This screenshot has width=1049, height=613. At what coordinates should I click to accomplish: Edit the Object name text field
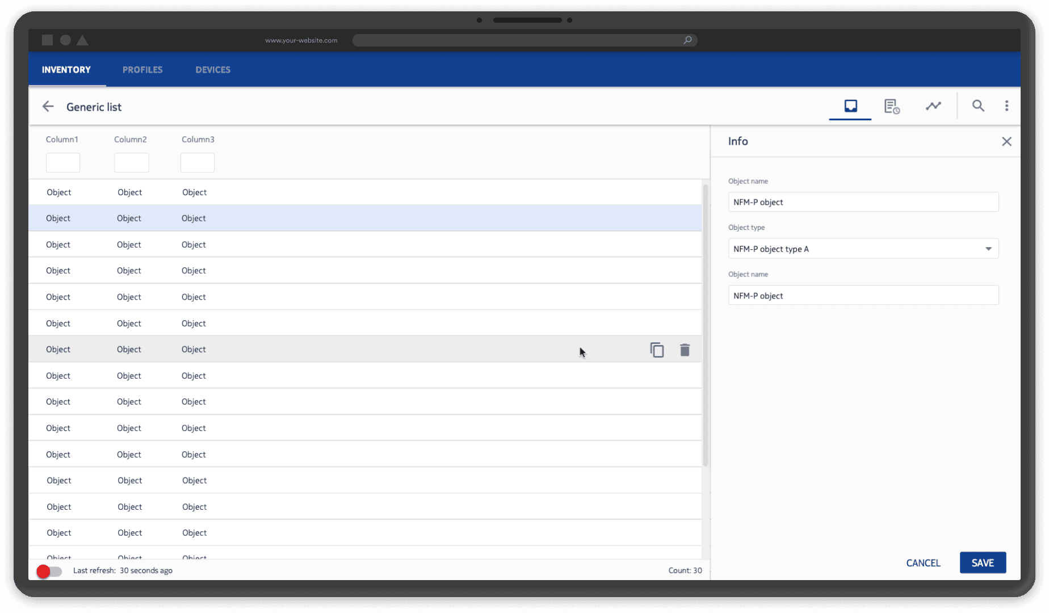point(863,201)
